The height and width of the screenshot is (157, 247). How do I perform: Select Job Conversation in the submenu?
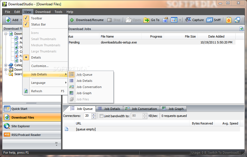pos(91,87)
